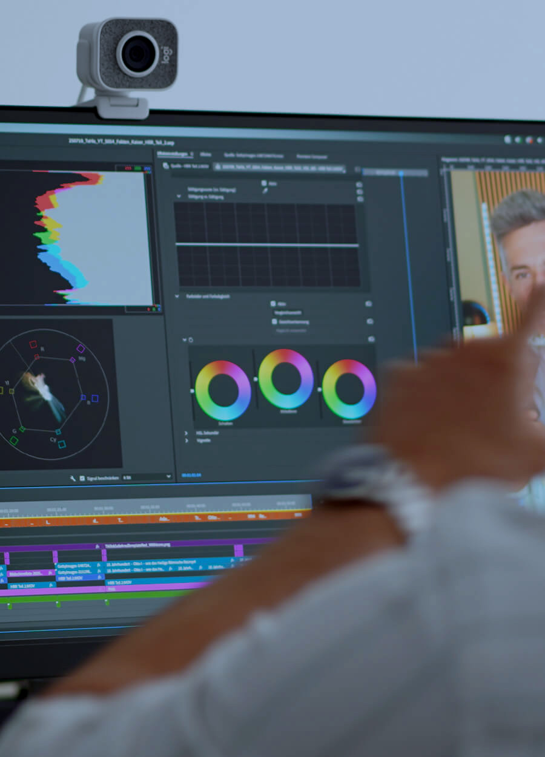Click the timeline time ruler
Viewport: 545px width, 757px height.
coord(155,505)
